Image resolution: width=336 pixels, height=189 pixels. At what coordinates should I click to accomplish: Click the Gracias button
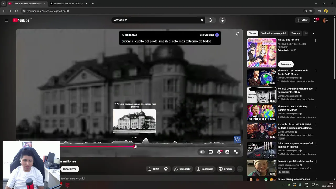point(226,169)
